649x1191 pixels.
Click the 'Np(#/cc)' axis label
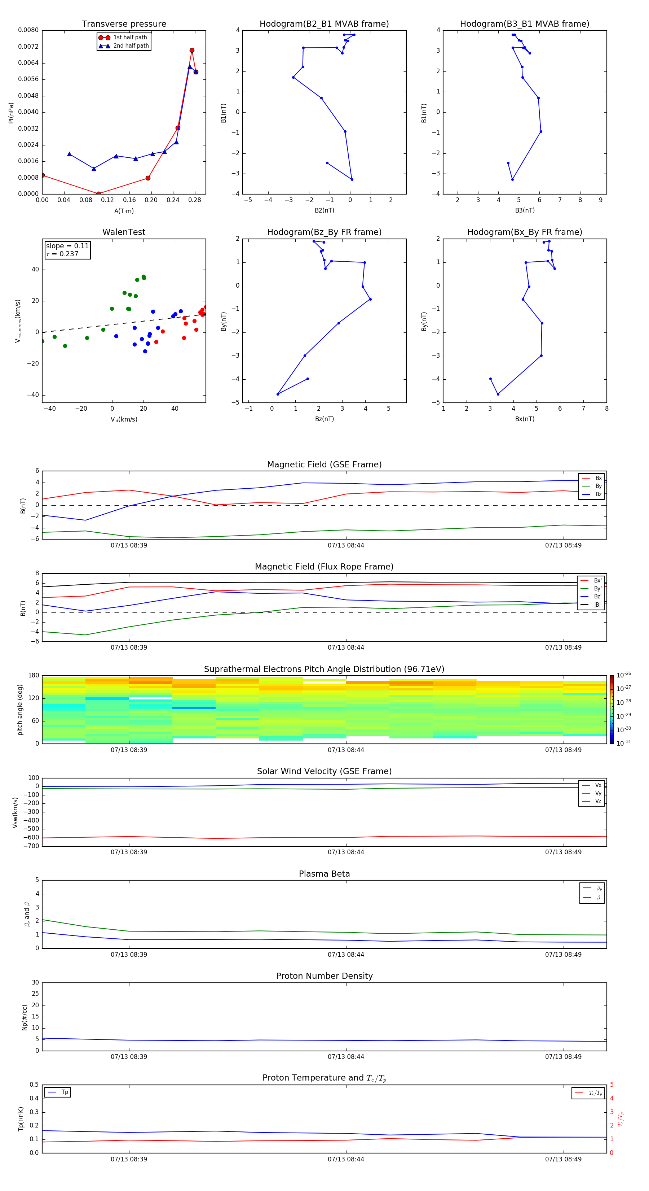click(25, 1017)
